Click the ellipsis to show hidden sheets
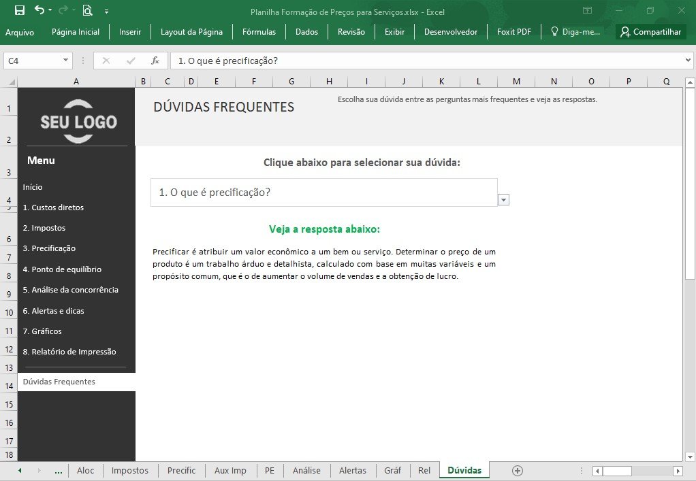This screenshot has width=696, height=481. coord(58,471)
